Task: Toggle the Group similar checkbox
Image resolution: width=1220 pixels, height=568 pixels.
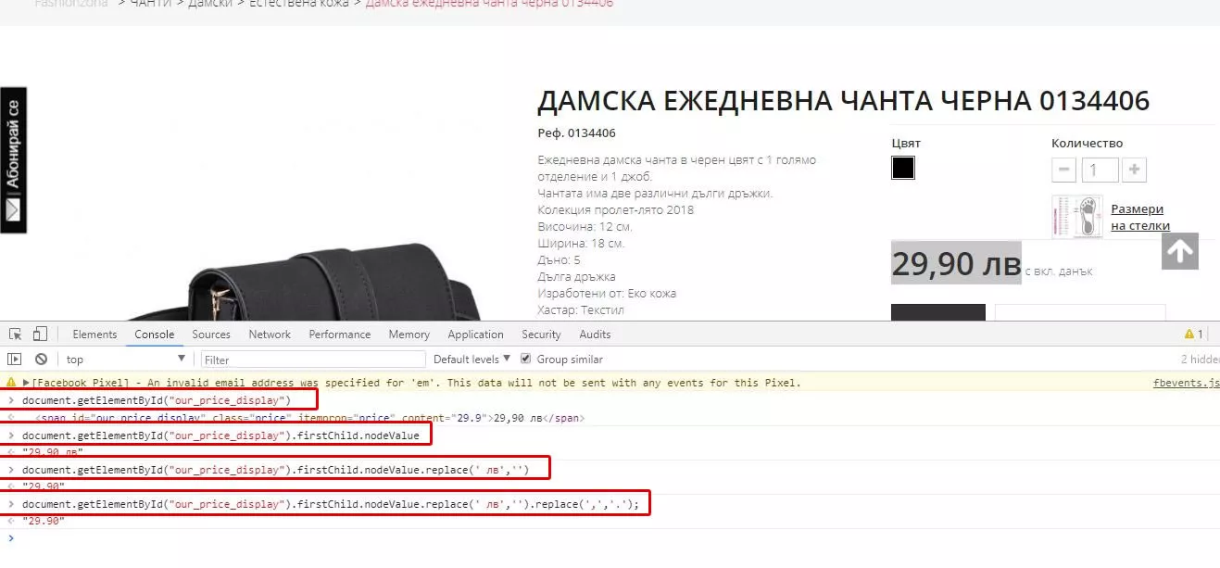Action: tap(526, 359)
